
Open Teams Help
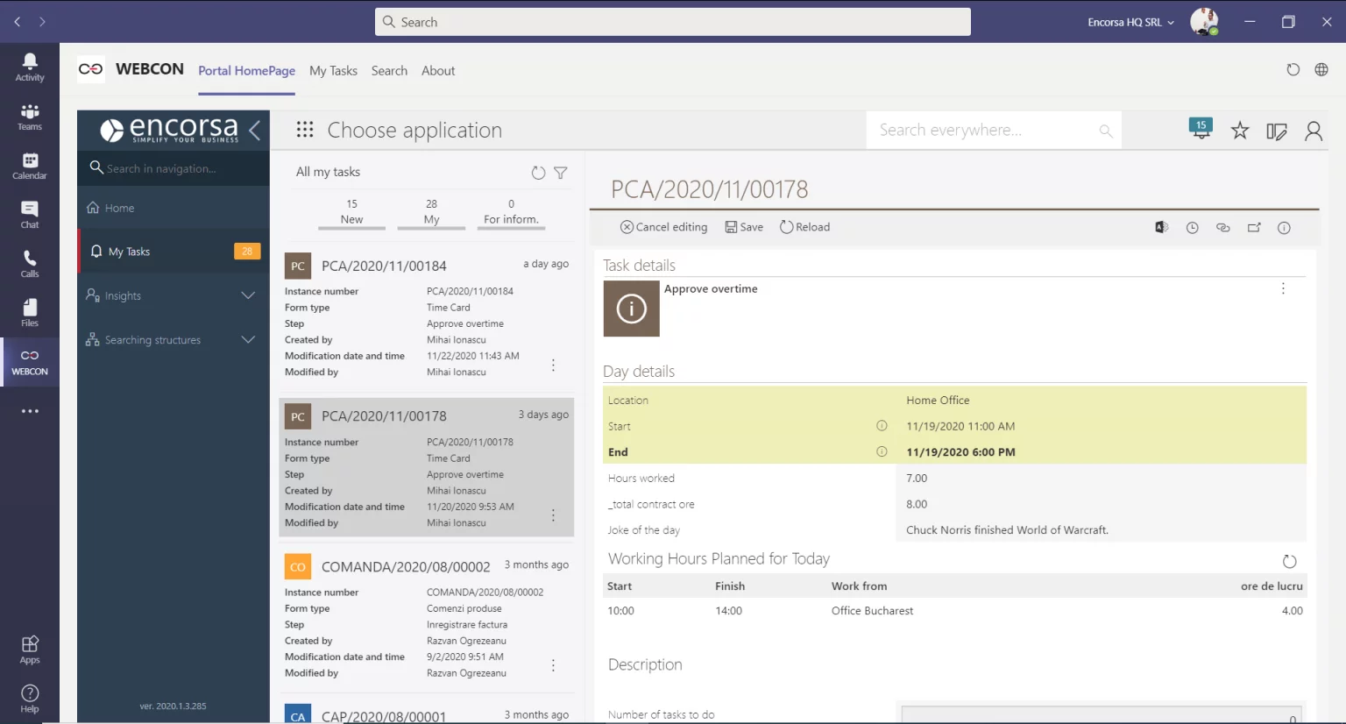point(30,699)
